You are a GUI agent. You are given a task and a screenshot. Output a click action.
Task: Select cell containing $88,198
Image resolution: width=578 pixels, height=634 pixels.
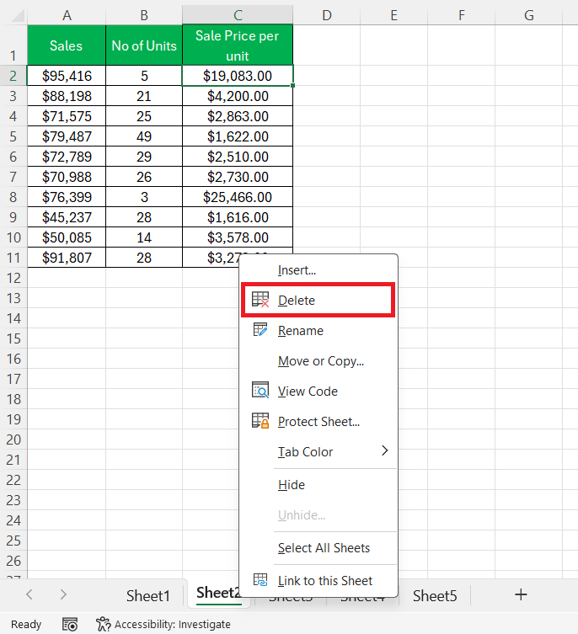click(67, 96)
